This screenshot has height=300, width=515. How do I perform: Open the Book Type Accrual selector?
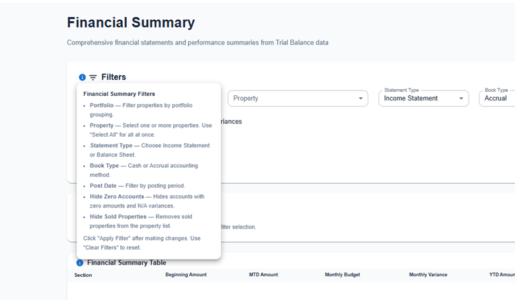pos(497,98)
